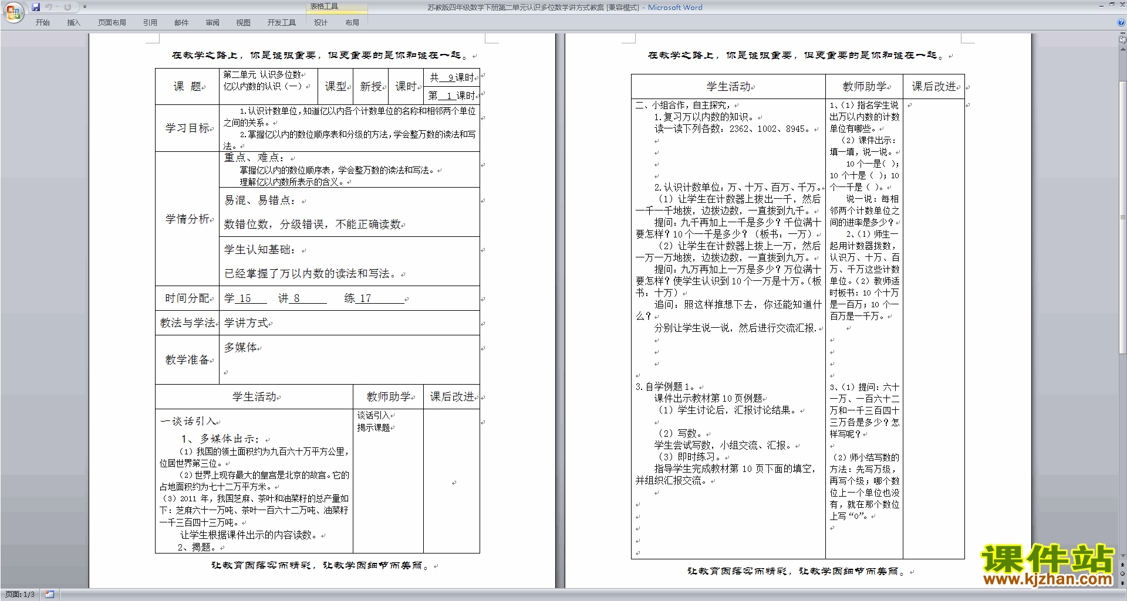Viewport: 1127px width, 601px height.
Task: Click the 共 9 课时 cell
Action: (451, 77)
